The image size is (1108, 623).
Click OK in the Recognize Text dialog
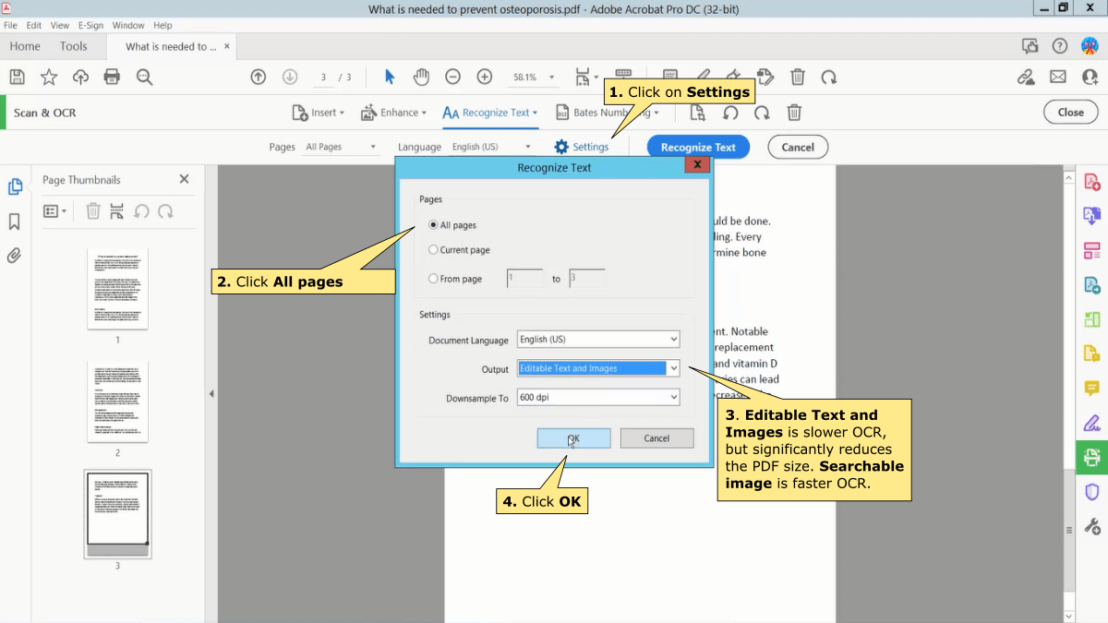(573, 437)
